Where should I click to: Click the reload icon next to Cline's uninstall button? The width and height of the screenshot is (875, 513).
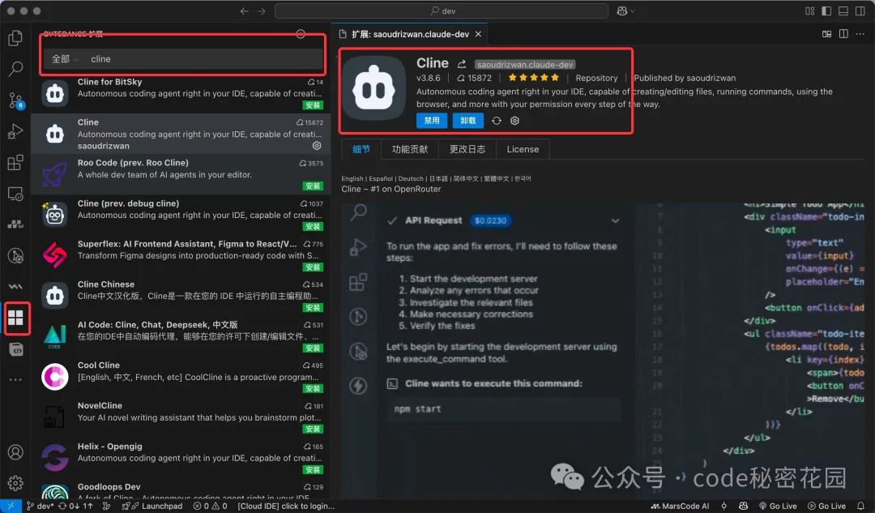[x=496, y=120]
